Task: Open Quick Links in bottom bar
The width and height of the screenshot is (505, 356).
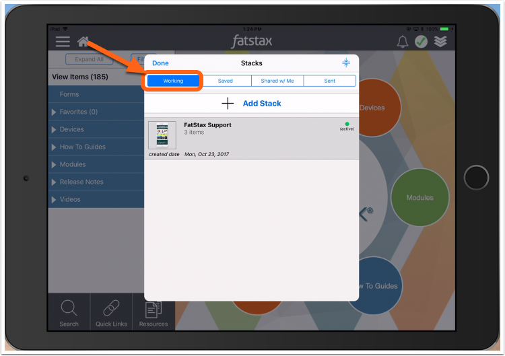Action: [111, 313]
